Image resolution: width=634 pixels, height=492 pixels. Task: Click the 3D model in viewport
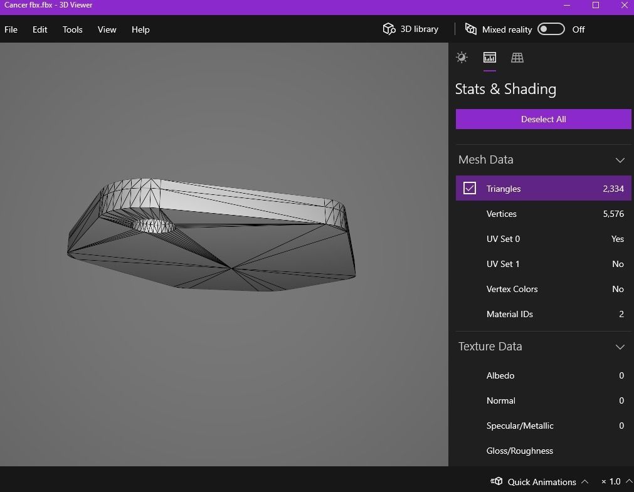tap(211, 234)
